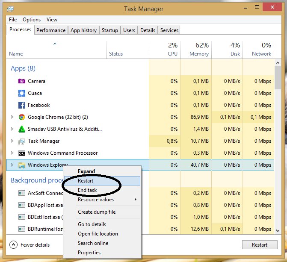This screenshot has width=287, height=262.
Task: Open the File menu
Action: click(13, 20)
